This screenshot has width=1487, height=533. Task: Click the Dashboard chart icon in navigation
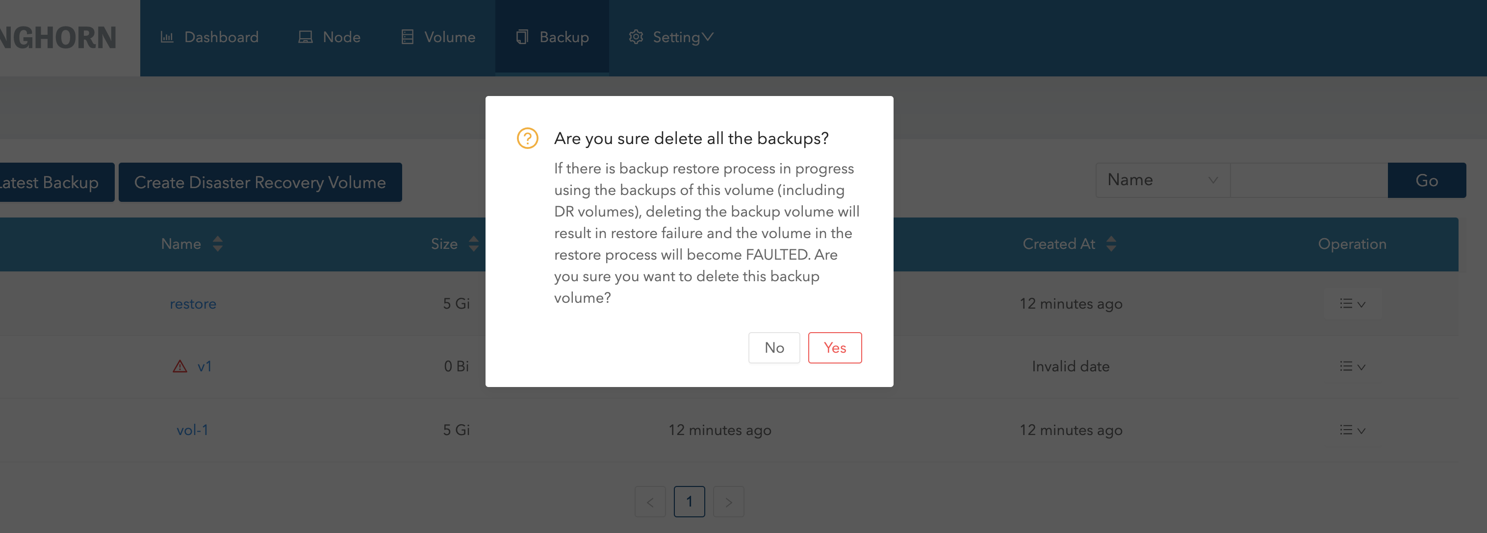(x=167, y=37)
